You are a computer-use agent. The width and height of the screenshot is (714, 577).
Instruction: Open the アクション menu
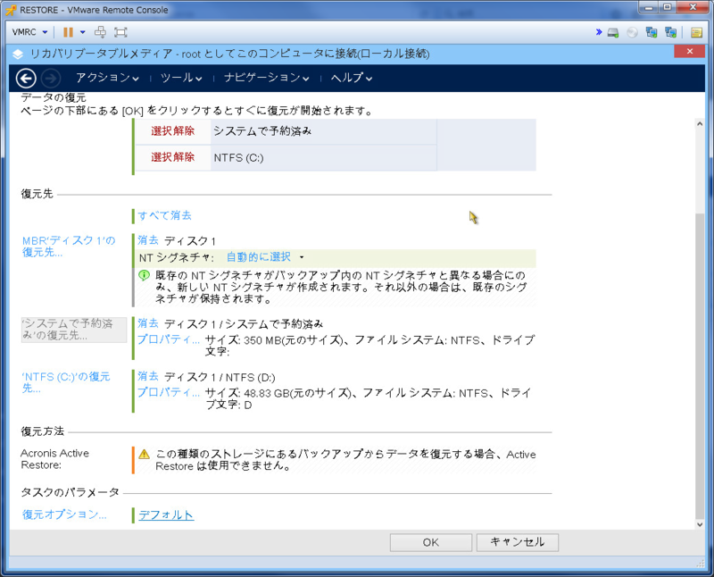coord(107,78)
